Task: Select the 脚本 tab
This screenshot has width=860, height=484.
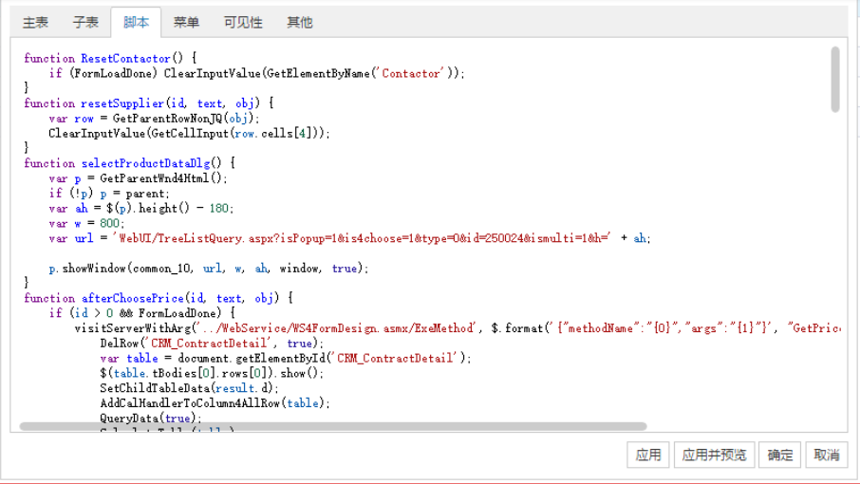Action: click(x=136, y=22)
